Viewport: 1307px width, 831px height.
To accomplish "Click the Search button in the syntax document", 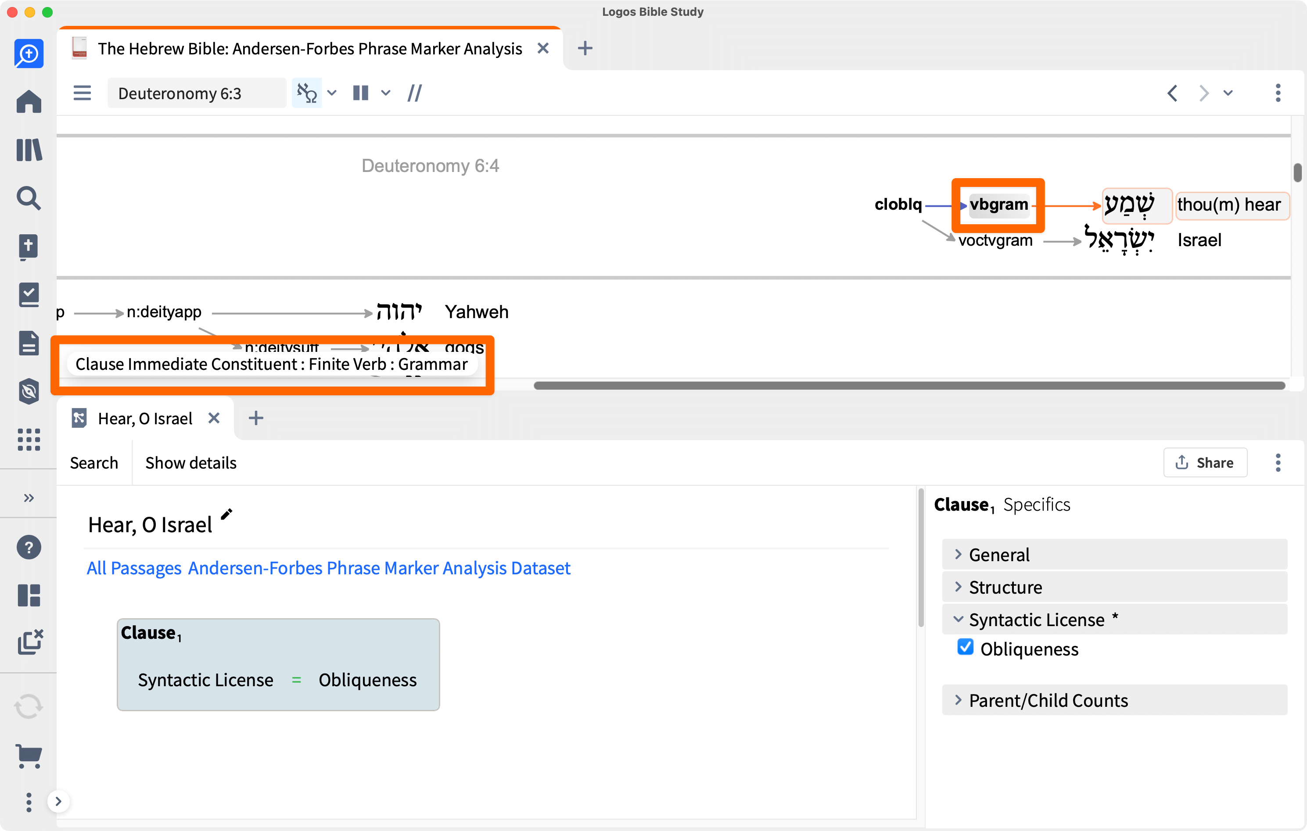I will 94,463.
